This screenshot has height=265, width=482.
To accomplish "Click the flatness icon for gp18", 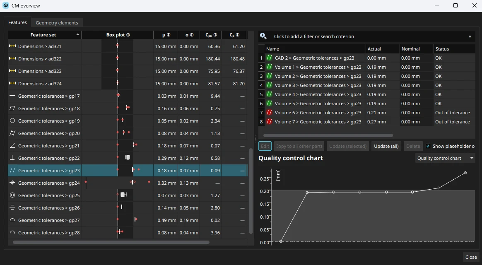I will 12,108.
